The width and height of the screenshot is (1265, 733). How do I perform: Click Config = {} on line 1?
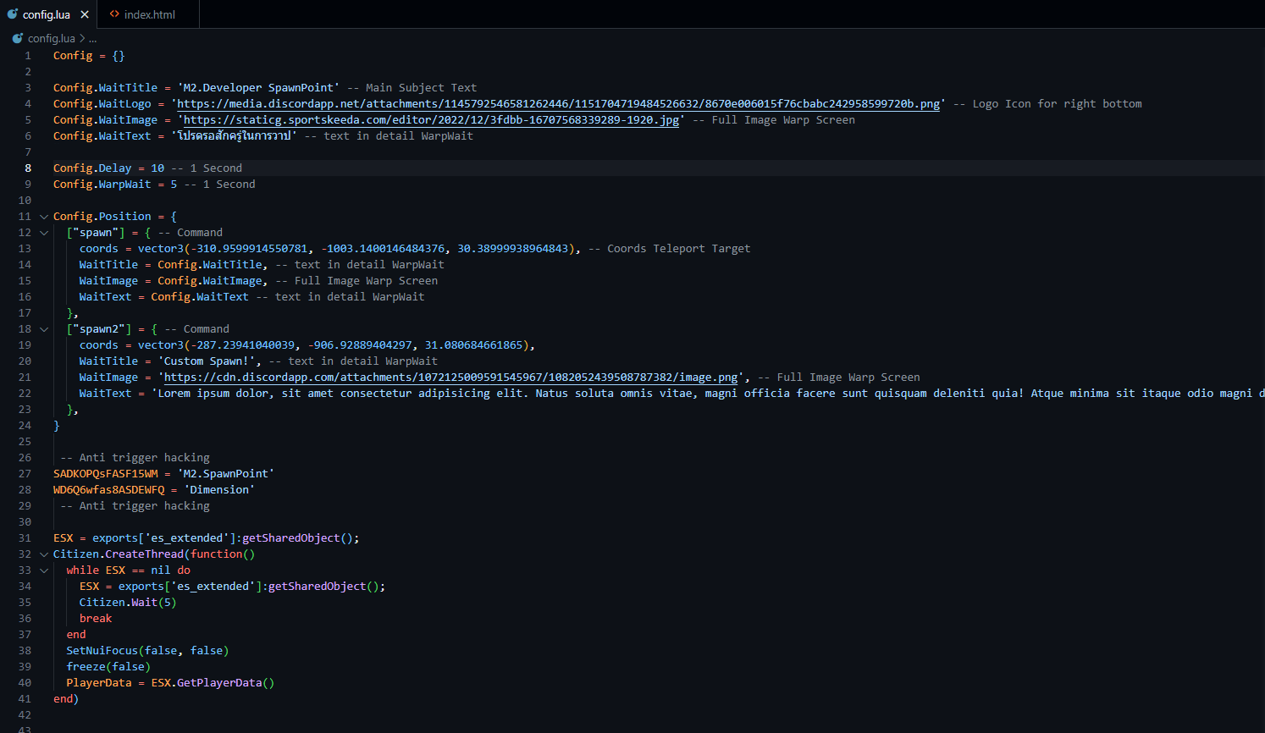click(x=89, y=56)
